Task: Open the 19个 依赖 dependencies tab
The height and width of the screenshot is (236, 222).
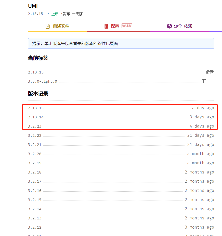Action: tap(179, 26)
